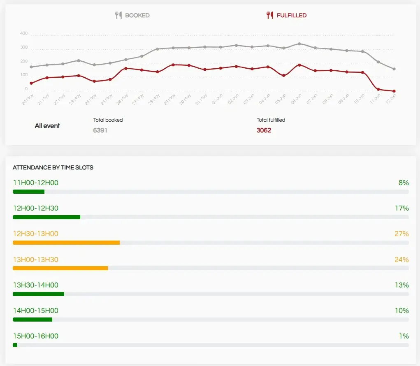Image resolution: width=420 pixels, height=366 pixels.
Task: Click the fulfilled data point for 06 Jun
Action: [x=299, y=65]
